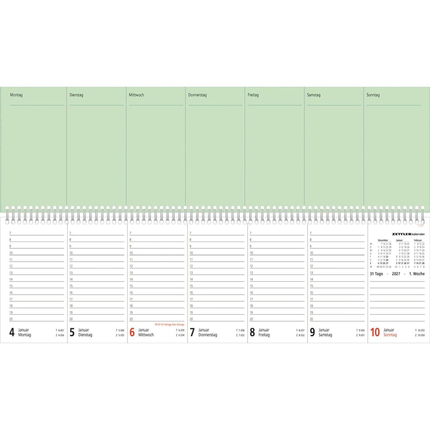
Task: Select the large date number 9
Action: [312, 332]
